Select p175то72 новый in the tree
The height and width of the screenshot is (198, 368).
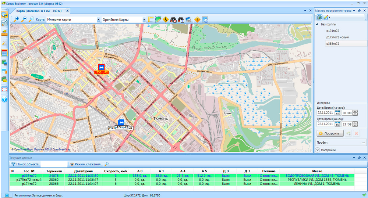(x=337, y=37)
